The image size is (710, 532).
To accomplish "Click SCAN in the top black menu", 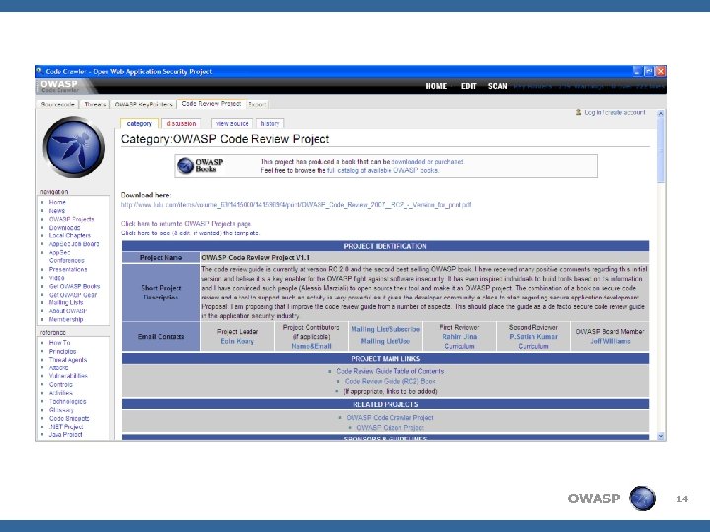I will coord(497,86).
